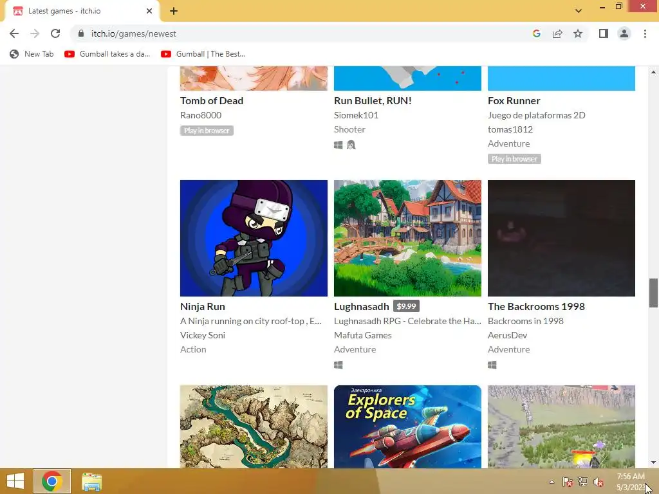The width and height of the screenshot is (659, 494).
Task: Click the scrollbar up arrow
Action: click(653, 72)
